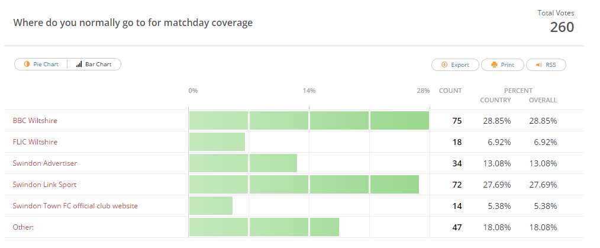This screenshot has height=248, width=600.
Task: Click the RSS speaker icon
Action: point(538,65)
